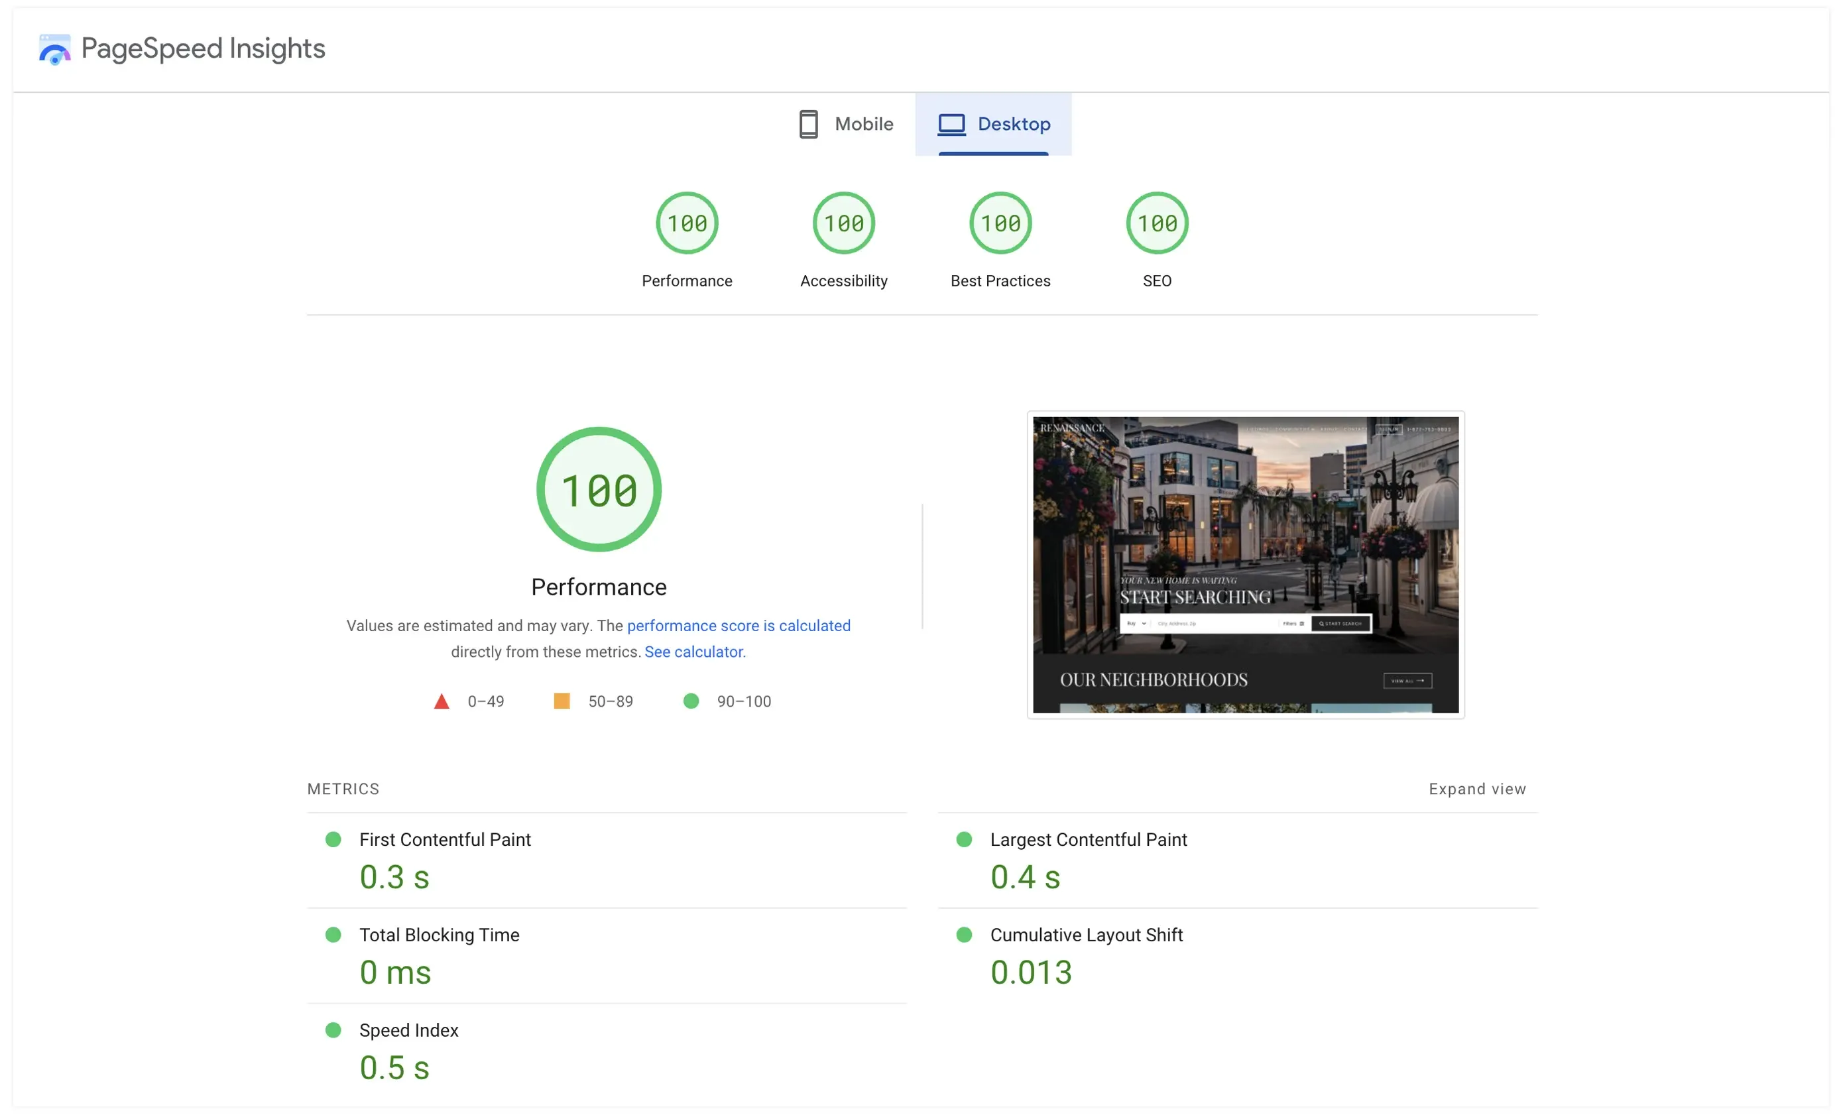This screenshot has height=1115, width=1843.
Task: Switch to the Mobile tab
Action: coord(843,123)
